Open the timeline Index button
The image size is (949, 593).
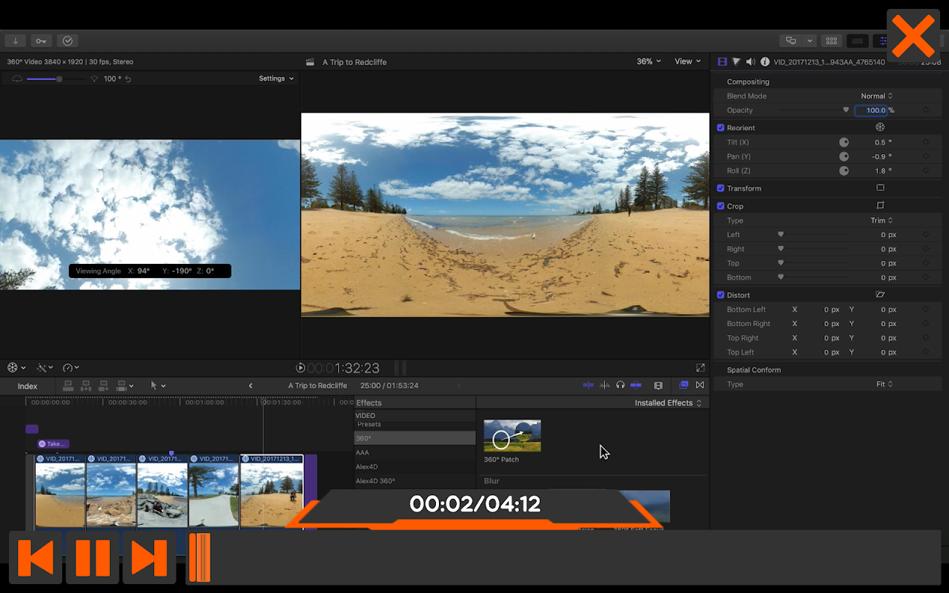[x=27, y=386]
